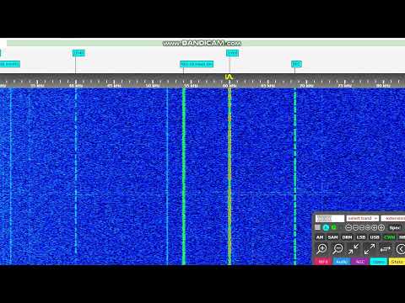Switch to the yellow Stats tab

(x=397, y=262)
